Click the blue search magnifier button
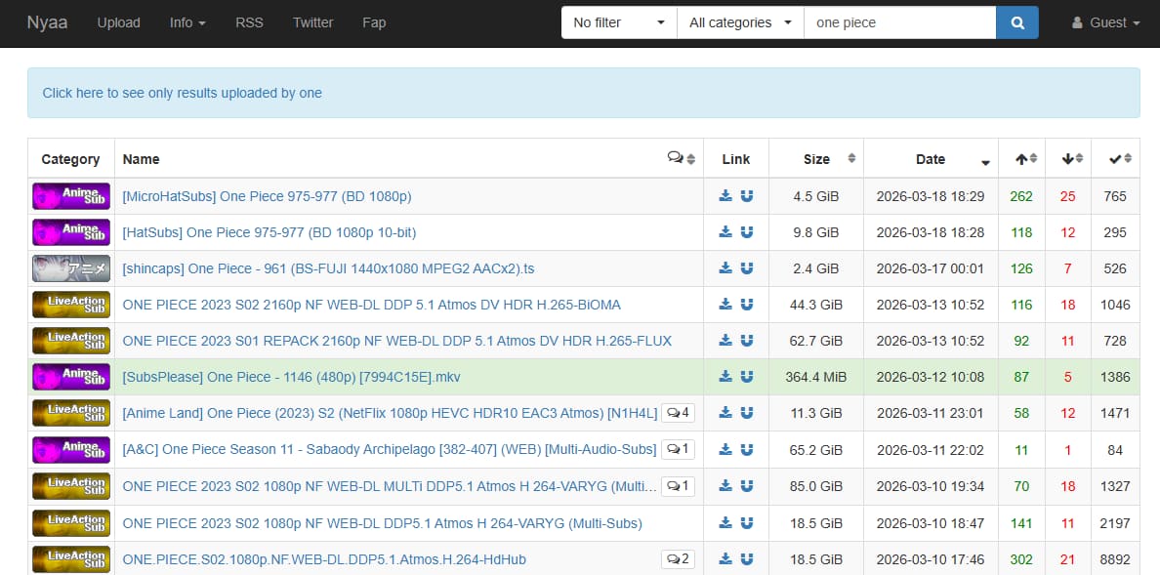This screenshot has width=1160, height=575. point(1017,22)
